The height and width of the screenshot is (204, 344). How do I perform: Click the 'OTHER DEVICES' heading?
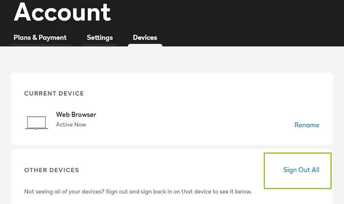52,170
